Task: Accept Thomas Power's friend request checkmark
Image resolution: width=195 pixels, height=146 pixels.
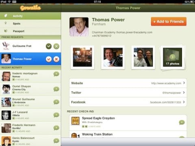Action: click(49, 59)
